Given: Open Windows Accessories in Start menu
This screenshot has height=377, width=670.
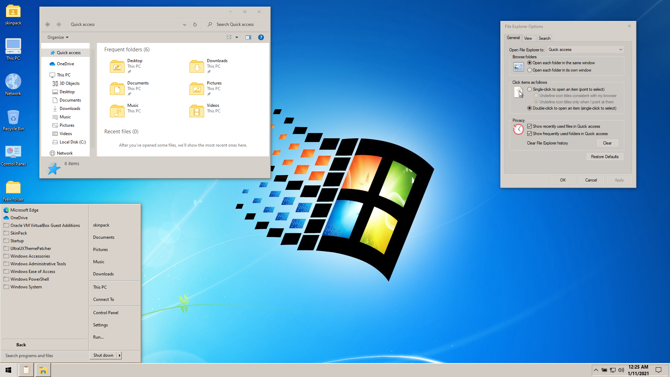Looking at the screenshot, I should pos(30,256).
